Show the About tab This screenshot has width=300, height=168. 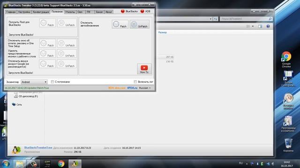[108, 12]
